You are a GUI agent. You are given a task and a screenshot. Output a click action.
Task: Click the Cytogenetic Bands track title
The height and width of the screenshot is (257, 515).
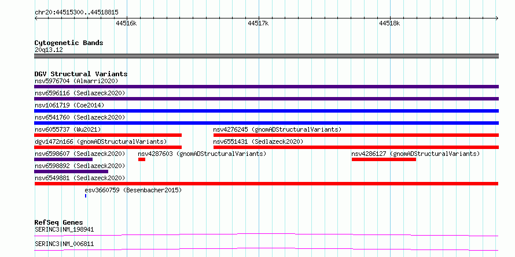point(69,43)
